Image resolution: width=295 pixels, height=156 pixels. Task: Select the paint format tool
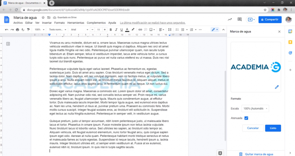28,30
